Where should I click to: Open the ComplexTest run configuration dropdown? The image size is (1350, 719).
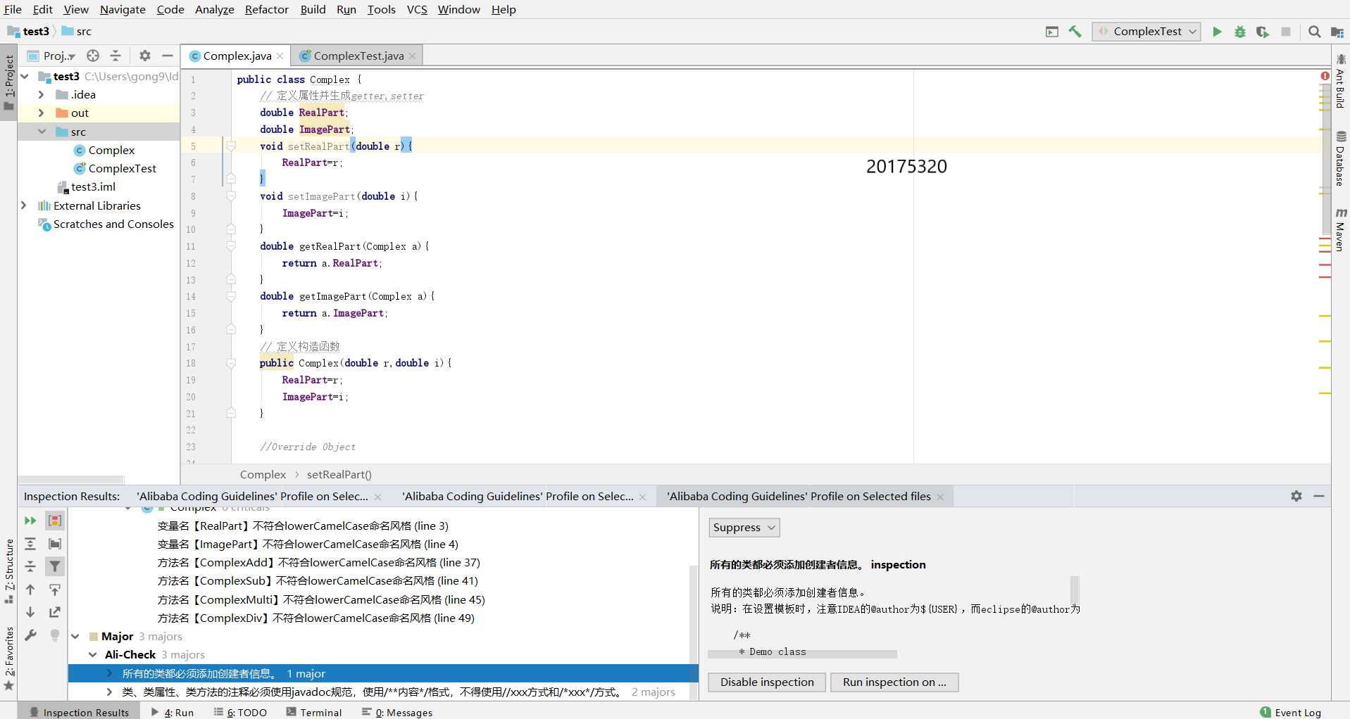coord(1146,32)
